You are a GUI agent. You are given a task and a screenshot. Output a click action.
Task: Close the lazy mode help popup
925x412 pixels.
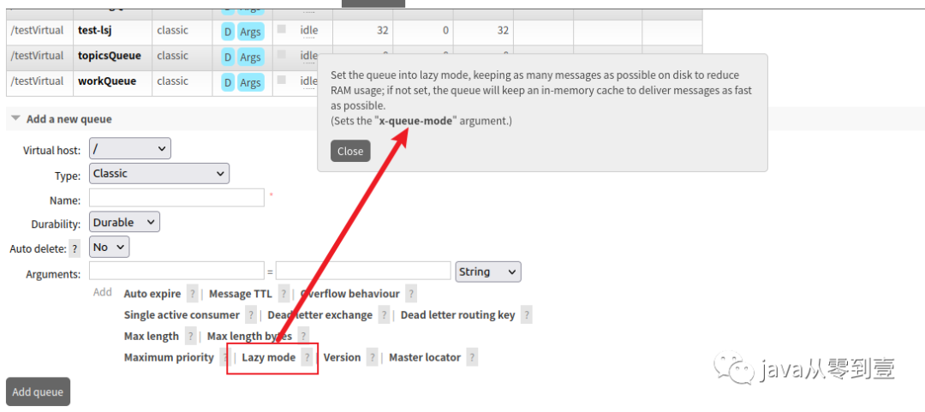350,151
